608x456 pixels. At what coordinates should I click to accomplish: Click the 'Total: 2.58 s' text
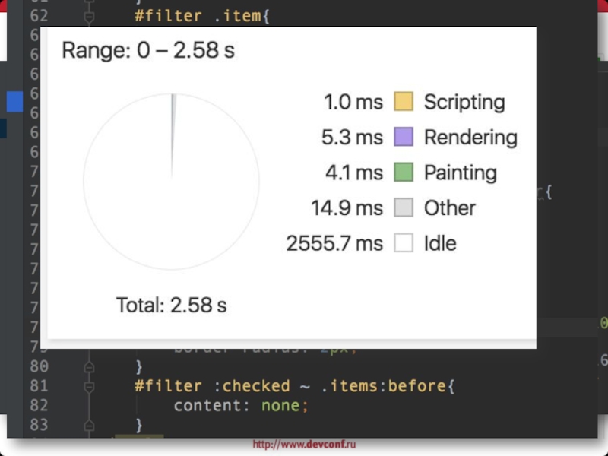point(171,306)
